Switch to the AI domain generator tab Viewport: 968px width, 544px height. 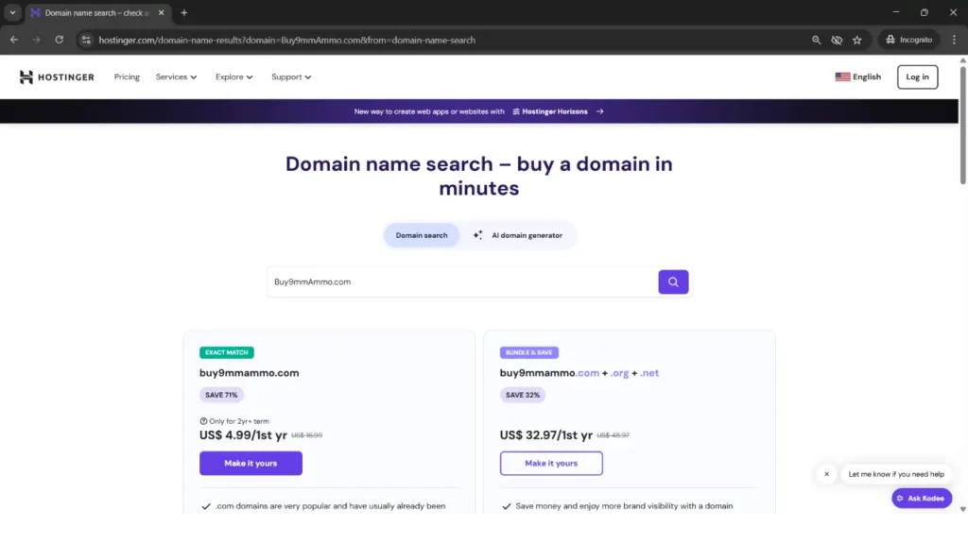click(x=518, y=235)
